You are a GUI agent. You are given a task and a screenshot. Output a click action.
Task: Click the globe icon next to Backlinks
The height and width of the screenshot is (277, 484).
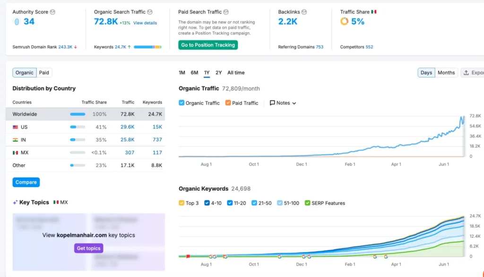(x=304, y=12)
